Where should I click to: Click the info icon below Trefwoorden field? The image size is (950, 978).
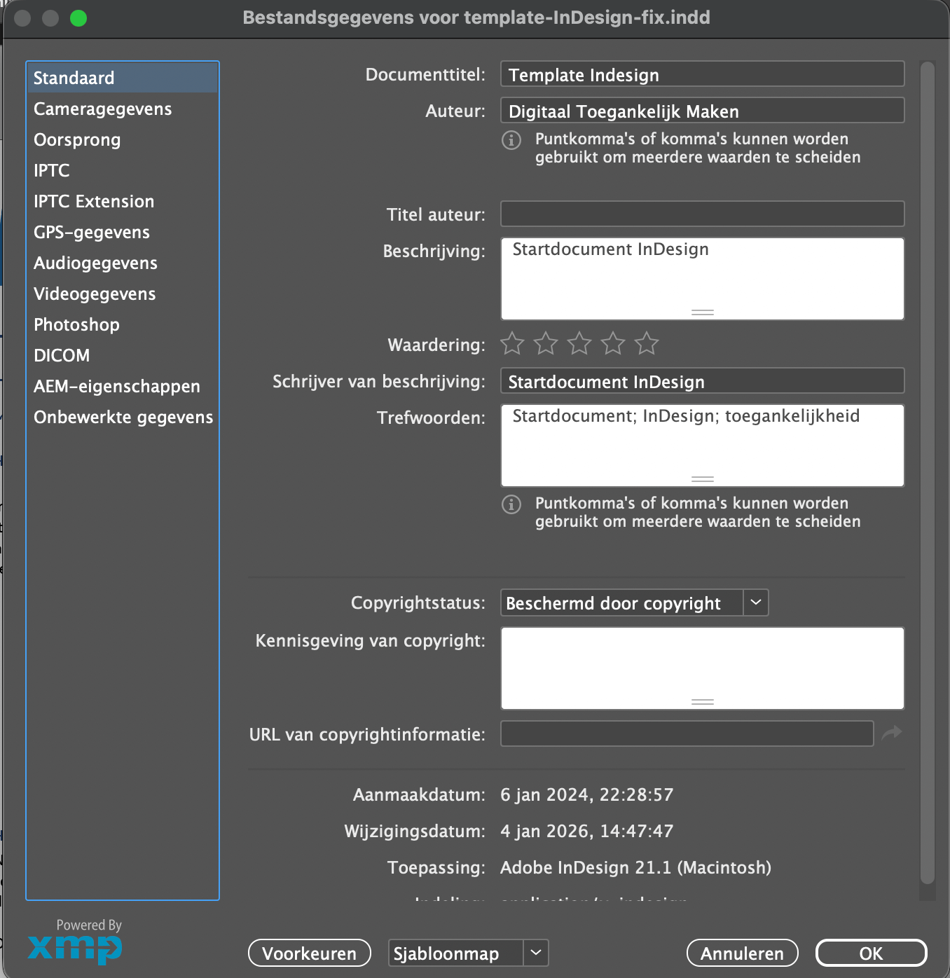coord(511,506)
